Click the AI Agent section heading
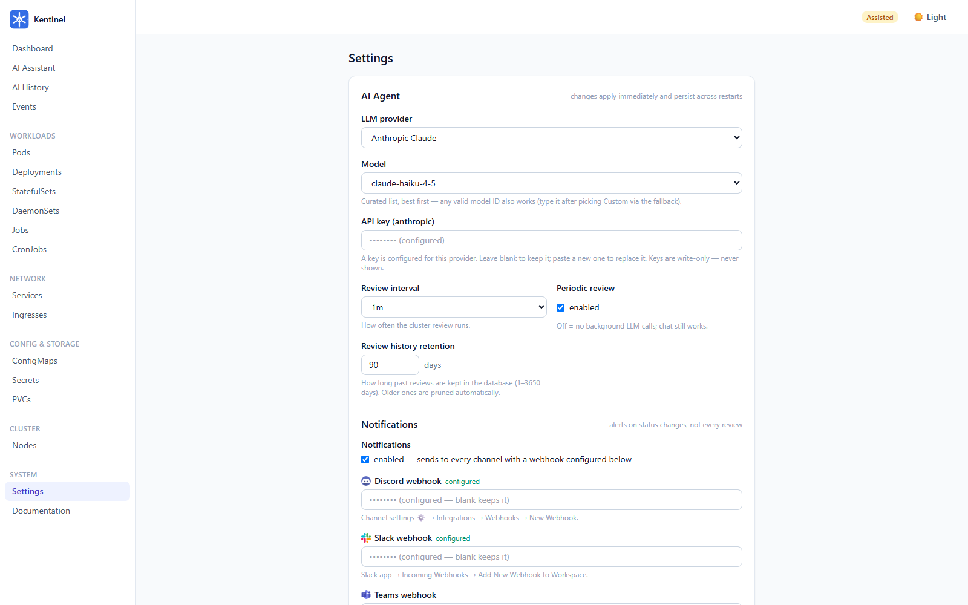The width and height of the screenshot is (968, 605). coord(381,96)
